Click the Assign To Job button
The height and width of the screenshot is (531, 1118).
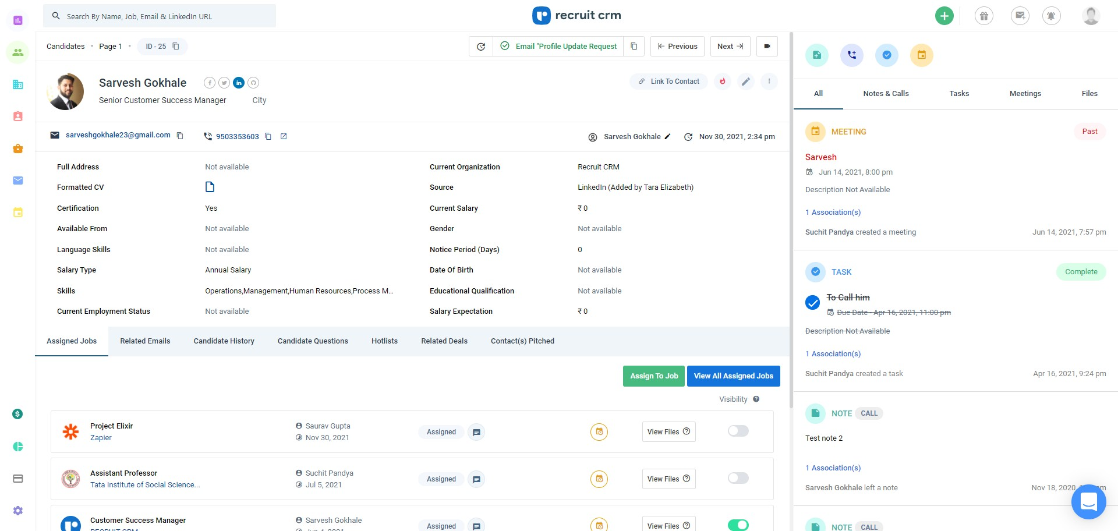coord(654,376)
